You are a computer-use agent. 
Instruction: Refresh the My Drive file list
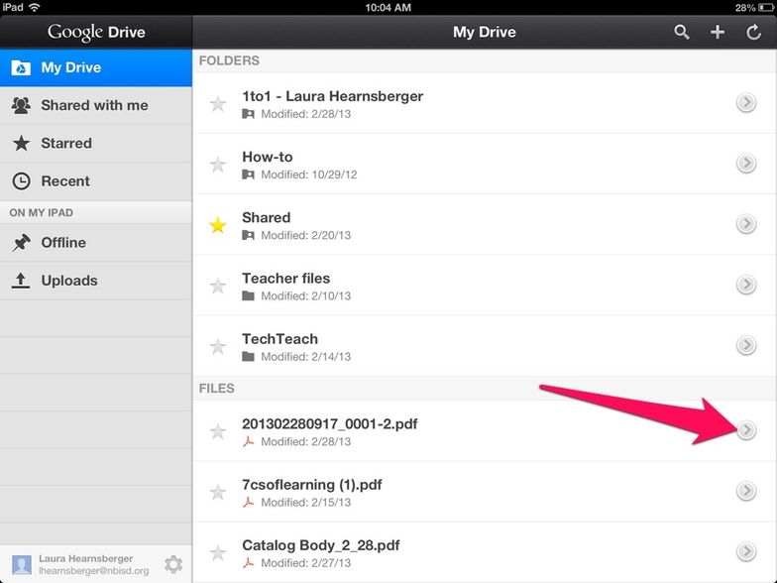tap(753, 32)
